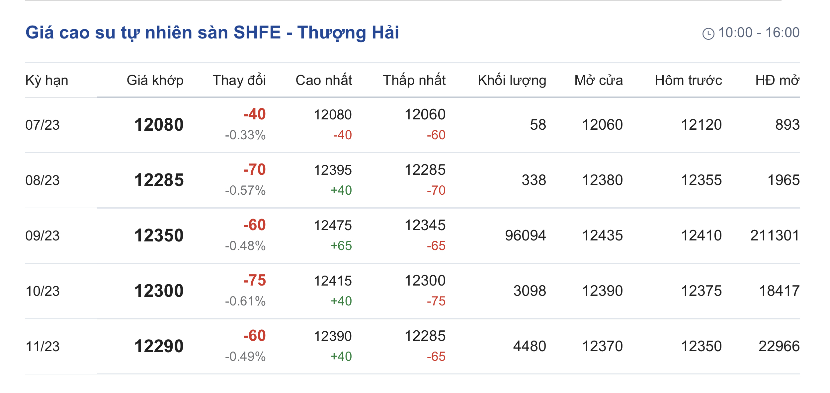
Task: Select the Giá khớp column header
Action: pos(155,81)
